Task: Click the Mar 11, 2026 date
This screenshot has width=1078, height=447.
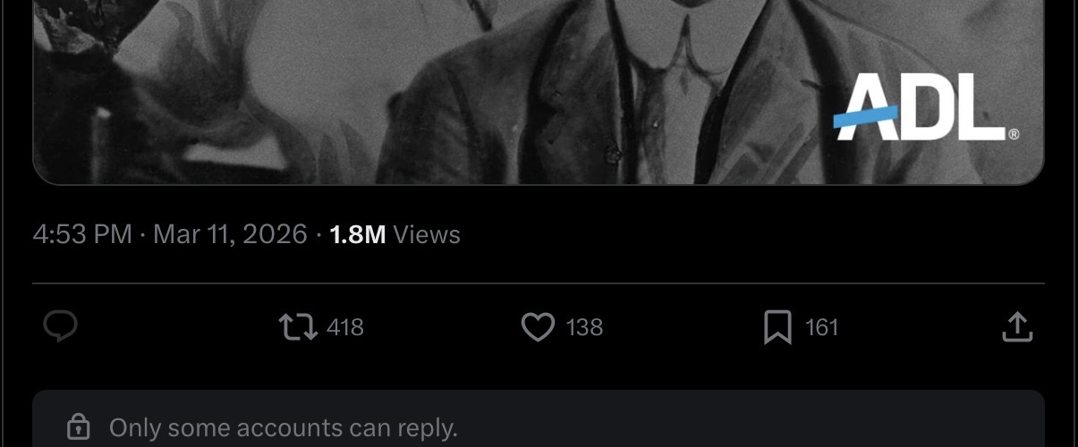Action: pos(231,235)
